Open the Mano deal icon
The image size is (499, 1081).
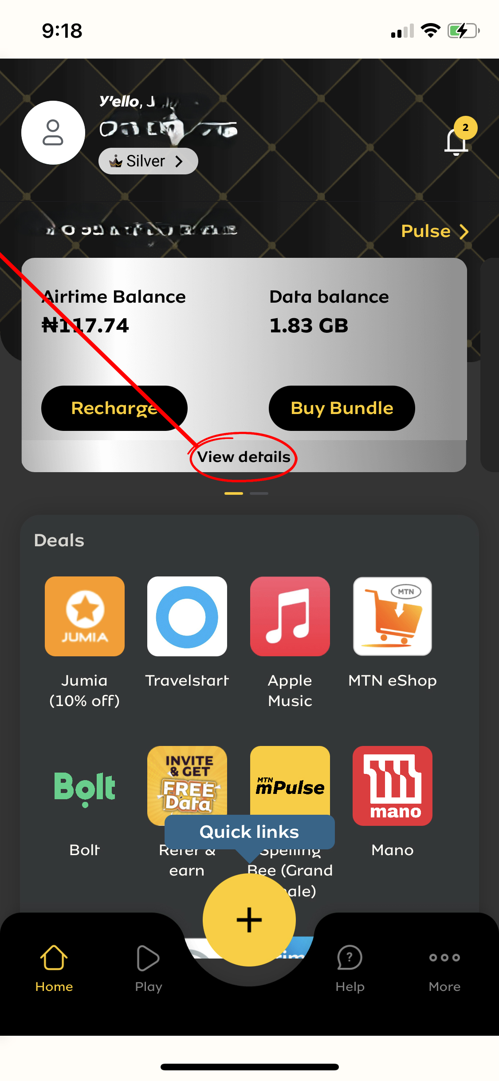[393, 786]
